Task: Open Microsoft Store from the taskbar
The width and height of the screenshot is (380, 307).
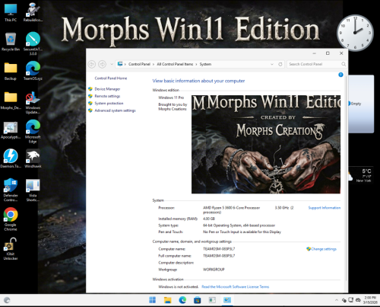Action: point(198,300)
